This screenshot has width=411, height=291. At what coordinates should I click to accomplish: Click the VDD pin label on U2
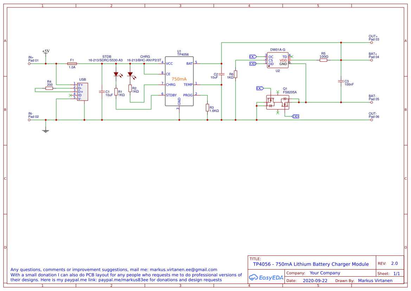283,60
